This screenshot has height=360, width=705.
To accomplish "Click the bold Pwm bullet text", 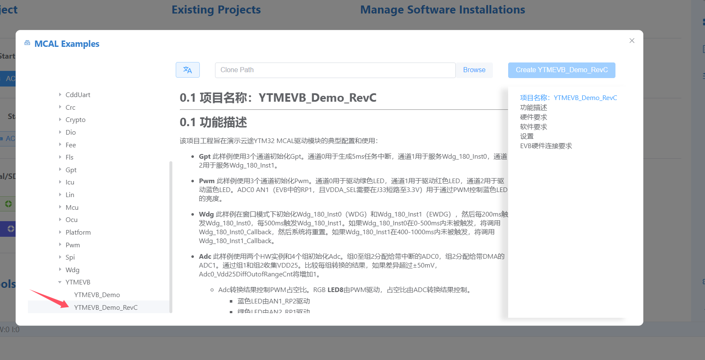I will 207,181.
